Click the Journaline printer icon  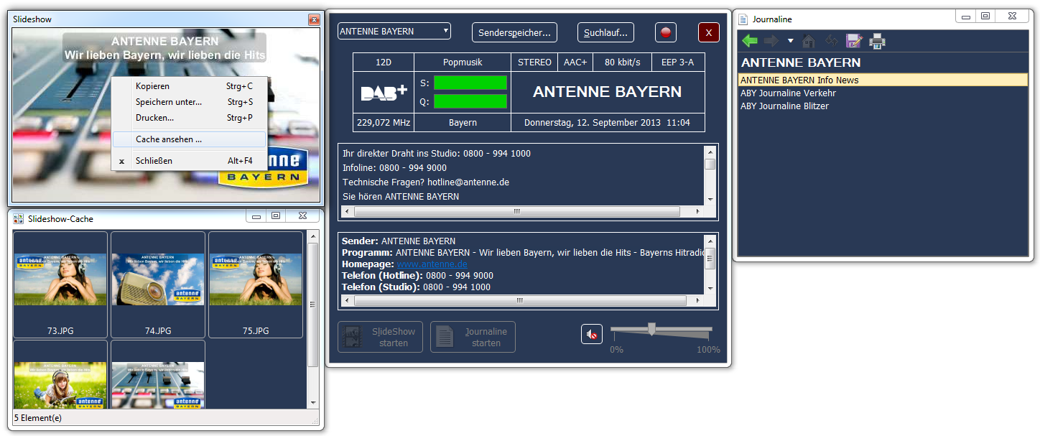tap(877, 41)
